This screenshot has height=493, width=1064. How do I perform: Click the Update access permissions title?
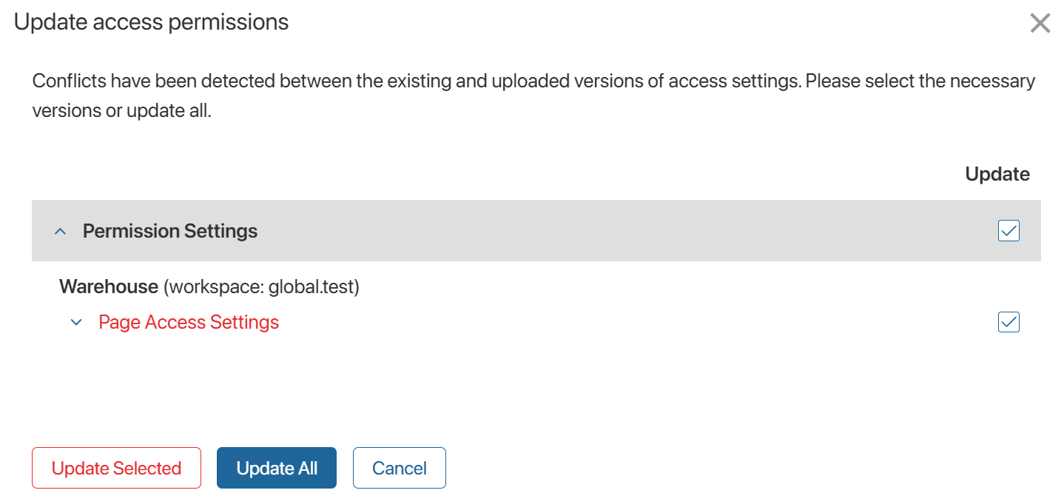(x=151, y=22)
